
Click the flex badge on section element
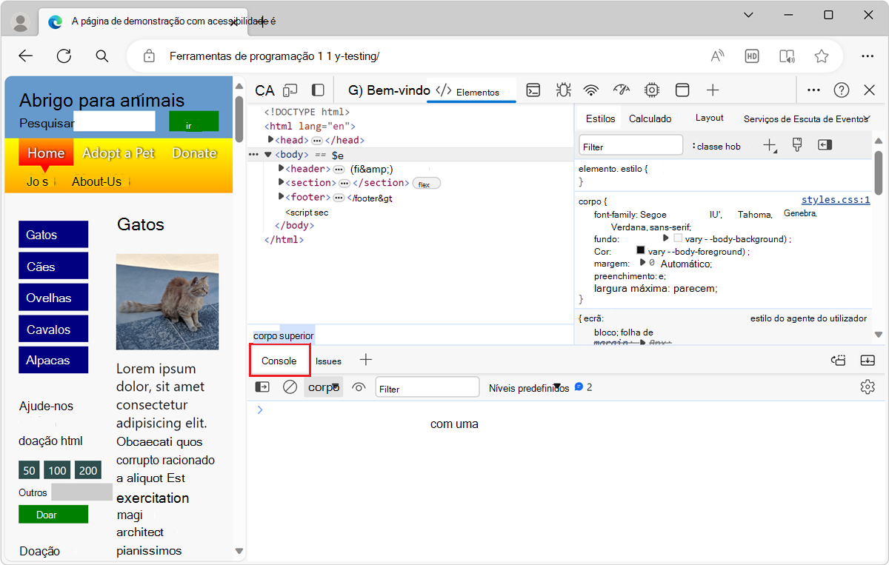425,184
